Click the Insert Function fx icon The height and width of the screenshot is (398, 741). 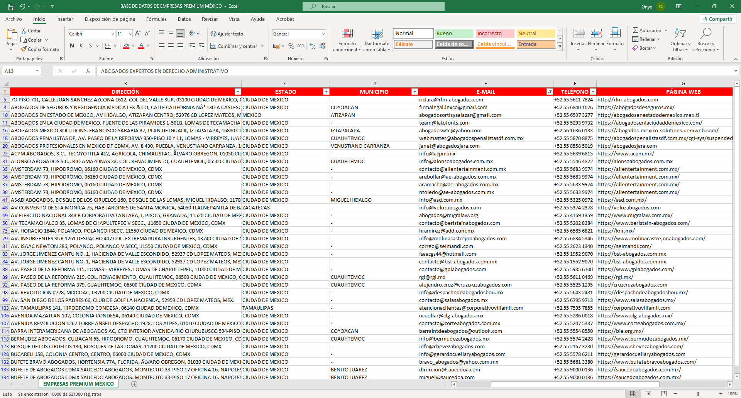tap(88, 71)
